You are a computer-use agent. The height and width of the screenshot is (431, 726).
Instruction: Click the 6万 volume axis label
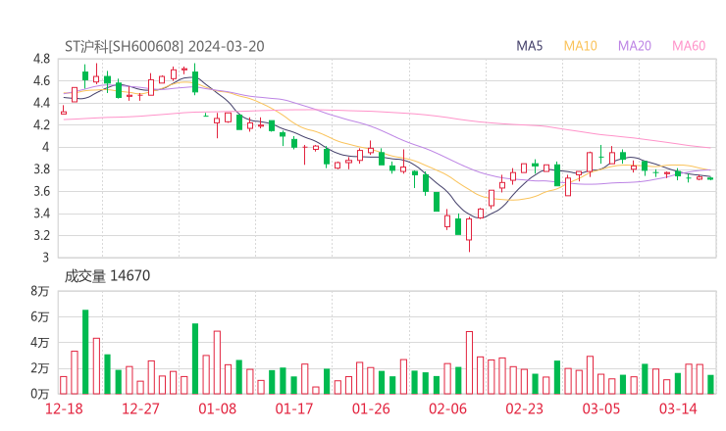[x=40, y=316]
